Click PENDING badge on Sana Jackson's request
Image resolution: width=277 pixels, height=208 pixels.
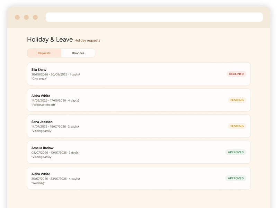[237, 126]
